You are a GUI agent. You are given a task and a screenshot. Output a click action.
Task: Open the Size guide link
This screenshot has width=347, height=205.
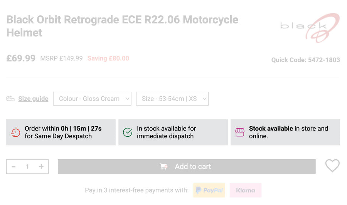(x=33, y=99)
